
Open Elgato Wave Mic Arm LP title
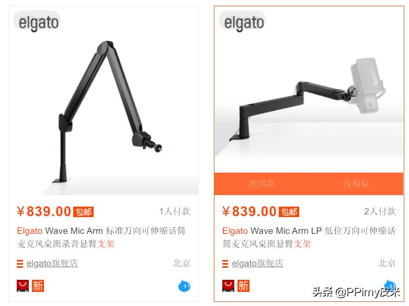tap(309, 237)
